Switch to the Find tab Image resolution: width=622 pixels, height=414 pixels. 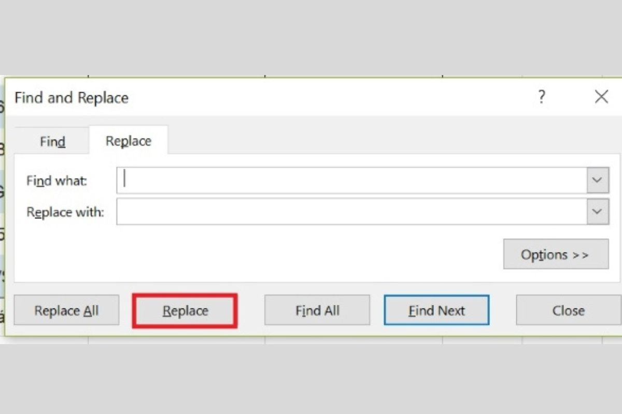tap(52, 141)
